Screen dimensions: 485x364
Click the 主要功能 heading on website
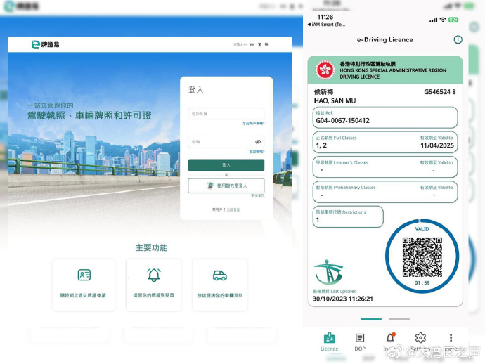(x=151, y=248)
